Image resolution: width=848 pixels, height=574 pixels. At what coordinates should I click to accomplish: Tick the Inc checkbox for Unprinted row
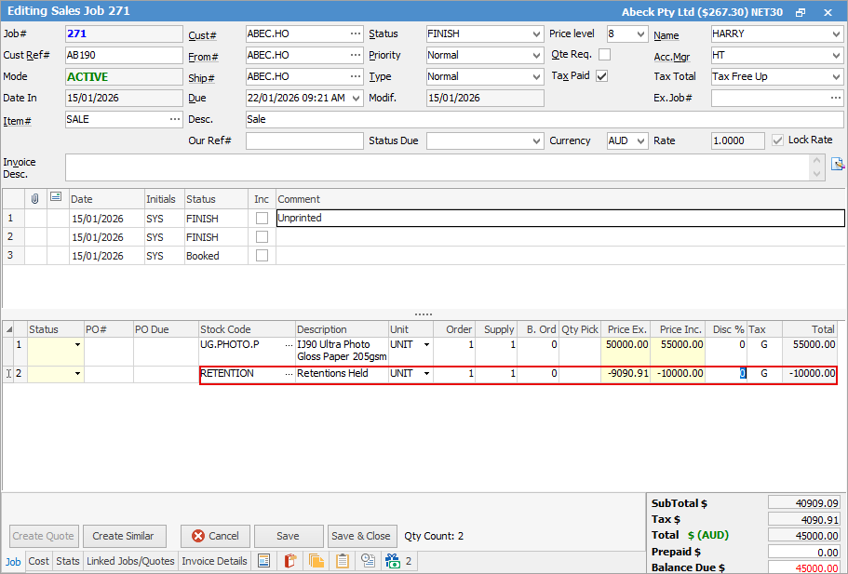[x=262, y=219]
